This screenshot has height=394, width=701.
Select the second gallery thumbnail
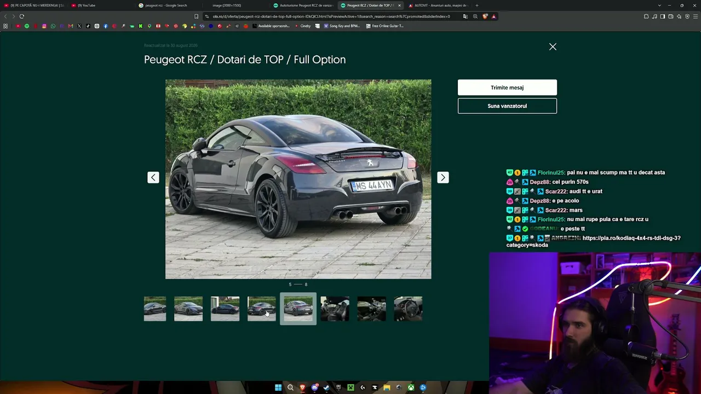(x=188, y=309)
